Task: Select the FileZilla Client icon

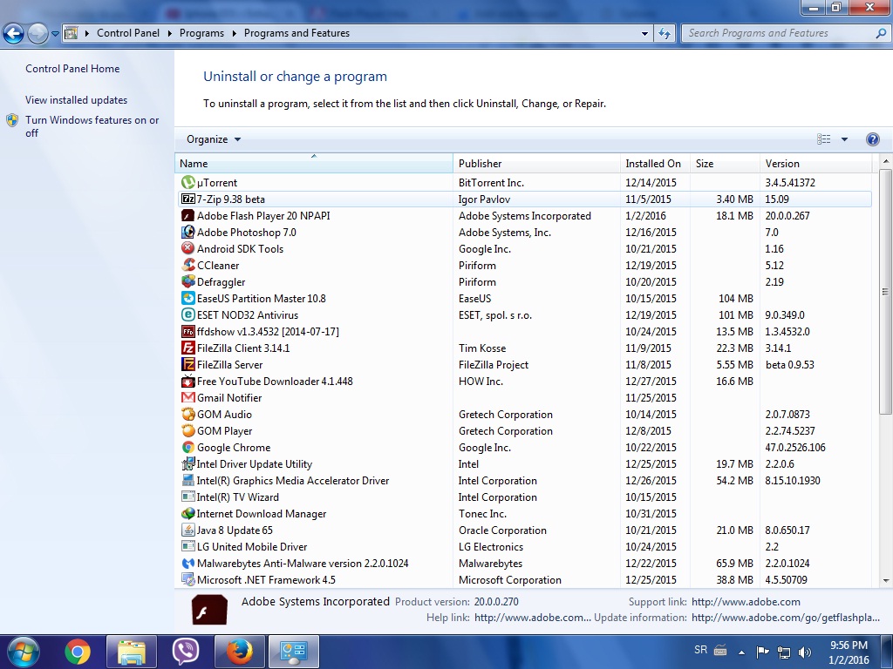Action: 188,348
